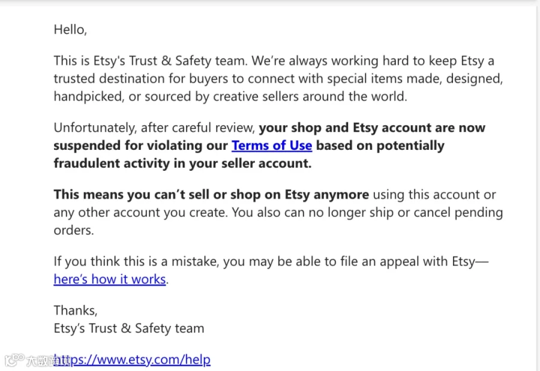Click "If you think this is a mistake" sentence

(x=136, y=261)
